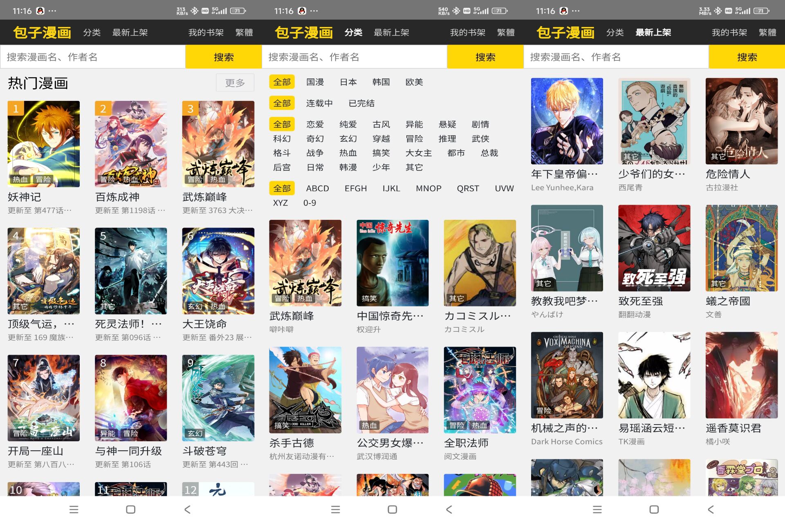This screenshot has height=523, width=785.
Task: Tap the 包子漫画 logo in left screen
Action: click(42, 32)
